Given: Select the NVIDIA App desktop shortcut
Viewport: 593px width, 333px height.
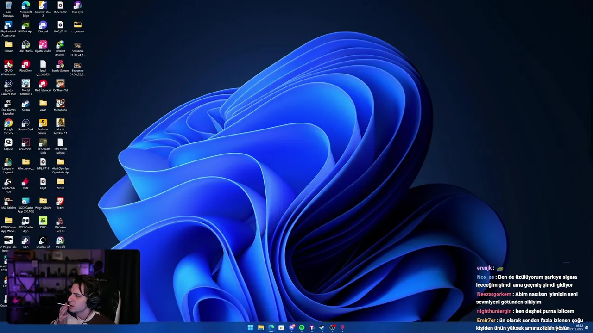Looking at the screenshot, I should tap(25, 27).
